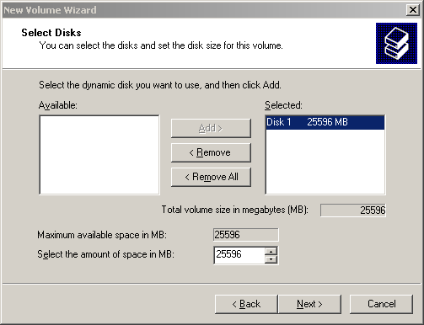Click the New Volume Wizard title text
Screen dimensions: 424x325
50,10
